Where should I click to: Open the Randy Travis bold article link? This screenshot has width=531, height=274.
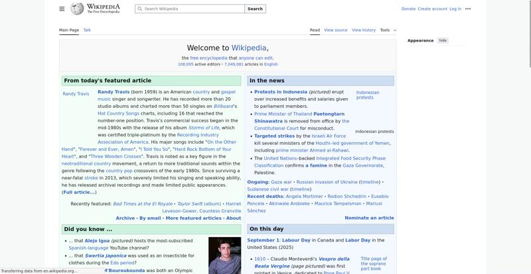click(x=114, y=92)
